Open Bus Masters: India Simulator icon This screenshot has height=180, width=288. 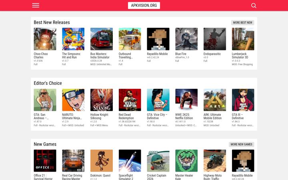[102, 39]
